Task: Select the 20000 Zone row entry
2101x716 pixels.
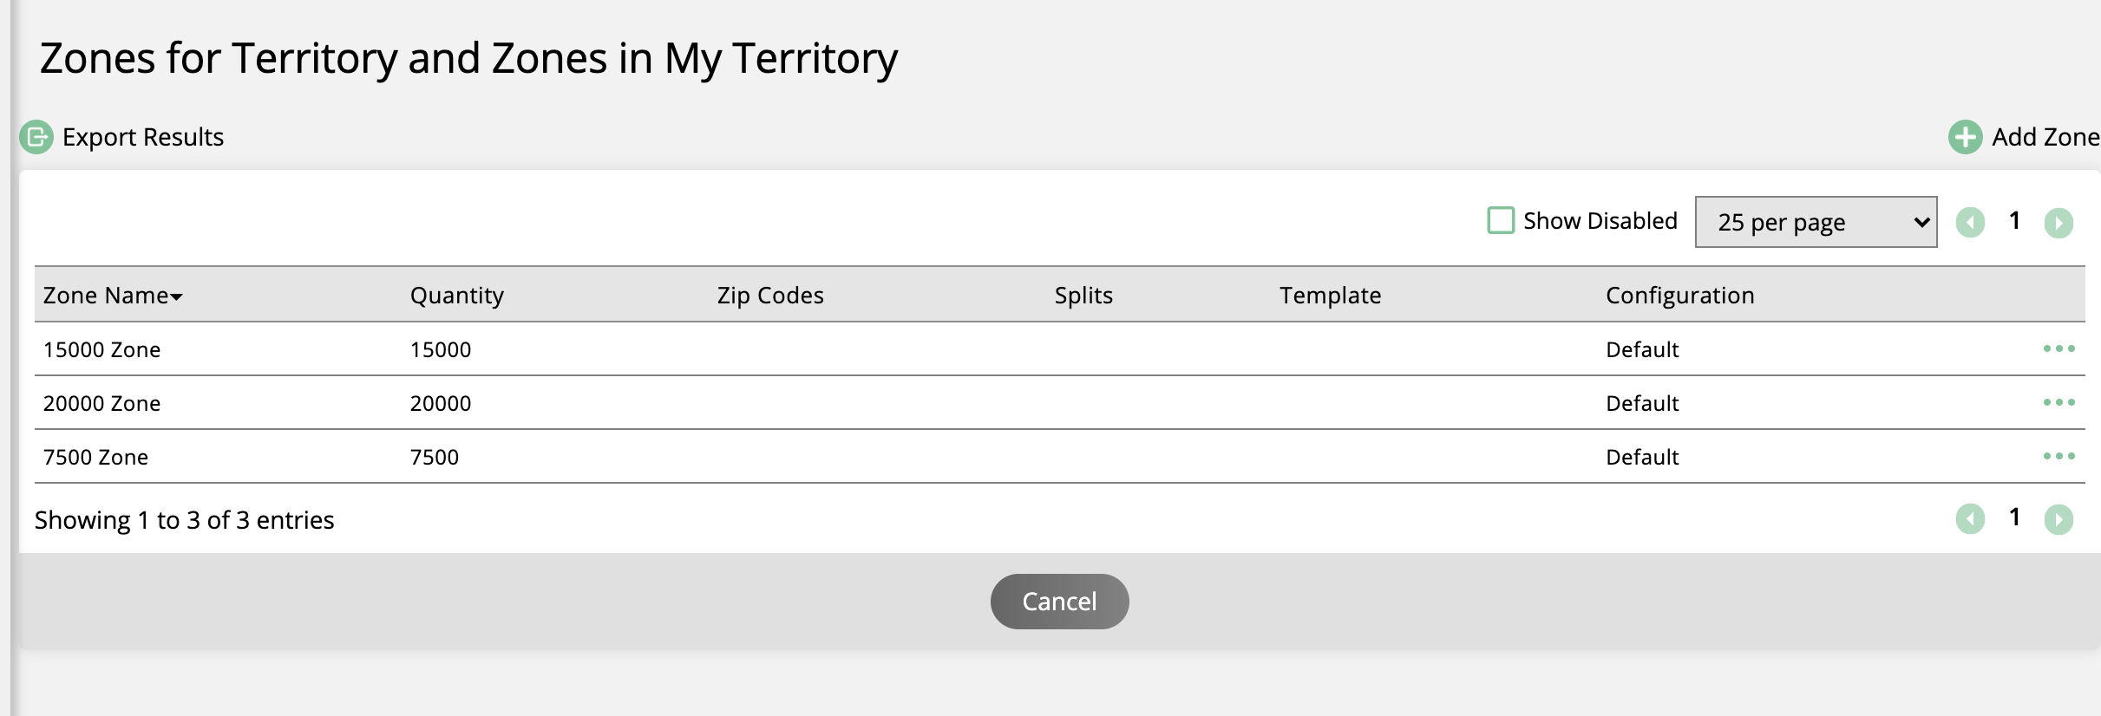Action: point(101,403)
